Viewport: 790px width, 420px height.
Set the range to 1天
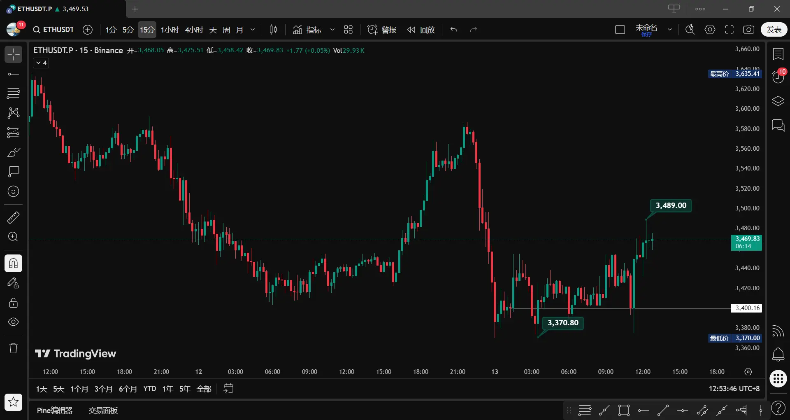pyautogui.click(x=42, y=389)
